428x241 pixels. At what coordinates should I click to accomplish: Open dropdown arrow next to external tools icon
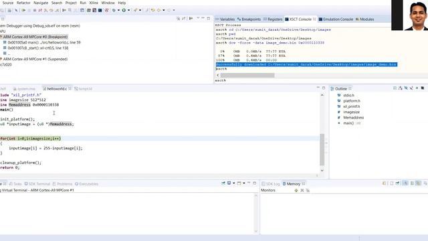click(140, 10)
